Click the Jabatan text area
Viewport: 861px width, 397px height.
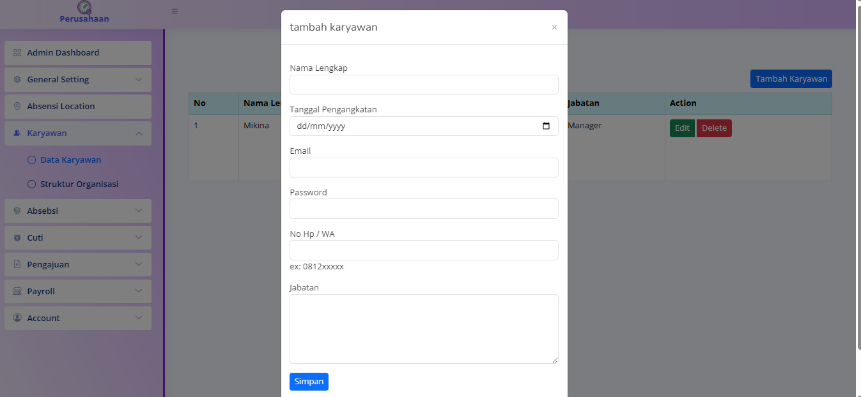[x=424, y=329]
